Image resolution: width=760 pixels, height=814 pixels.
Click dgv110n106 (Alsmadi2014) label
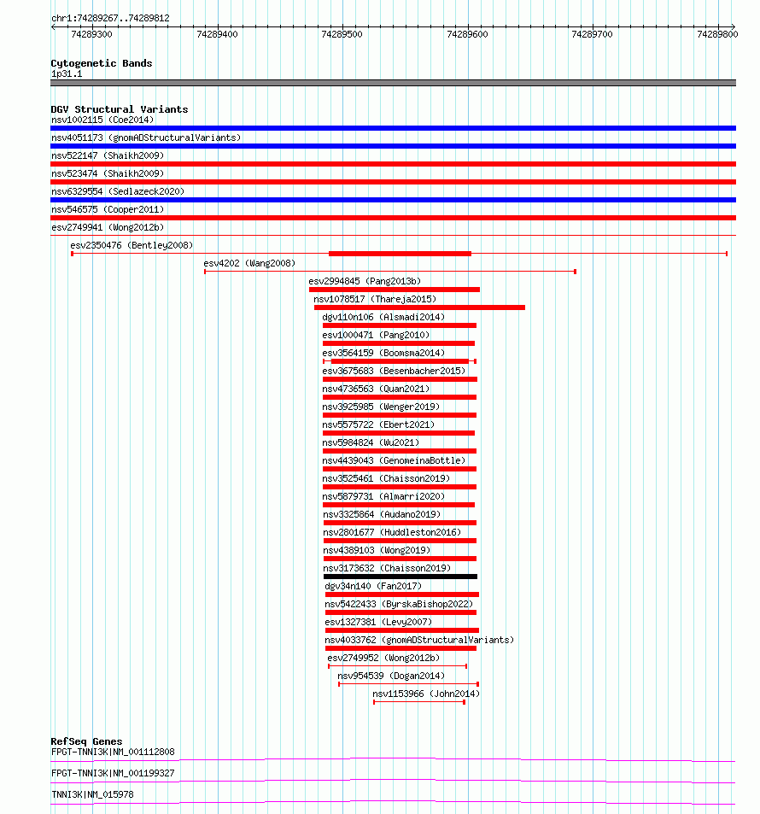pos(383,317)
